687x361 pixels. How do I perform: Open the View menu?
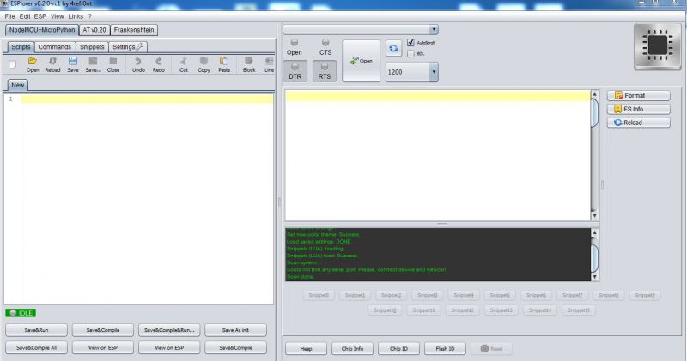point(57,16)
